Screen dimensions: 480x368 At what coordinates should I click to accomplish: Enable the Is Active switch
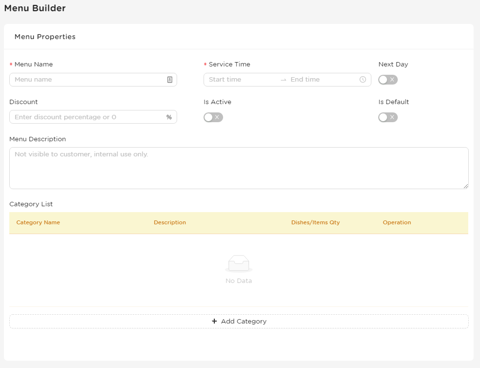pos(213,117)
